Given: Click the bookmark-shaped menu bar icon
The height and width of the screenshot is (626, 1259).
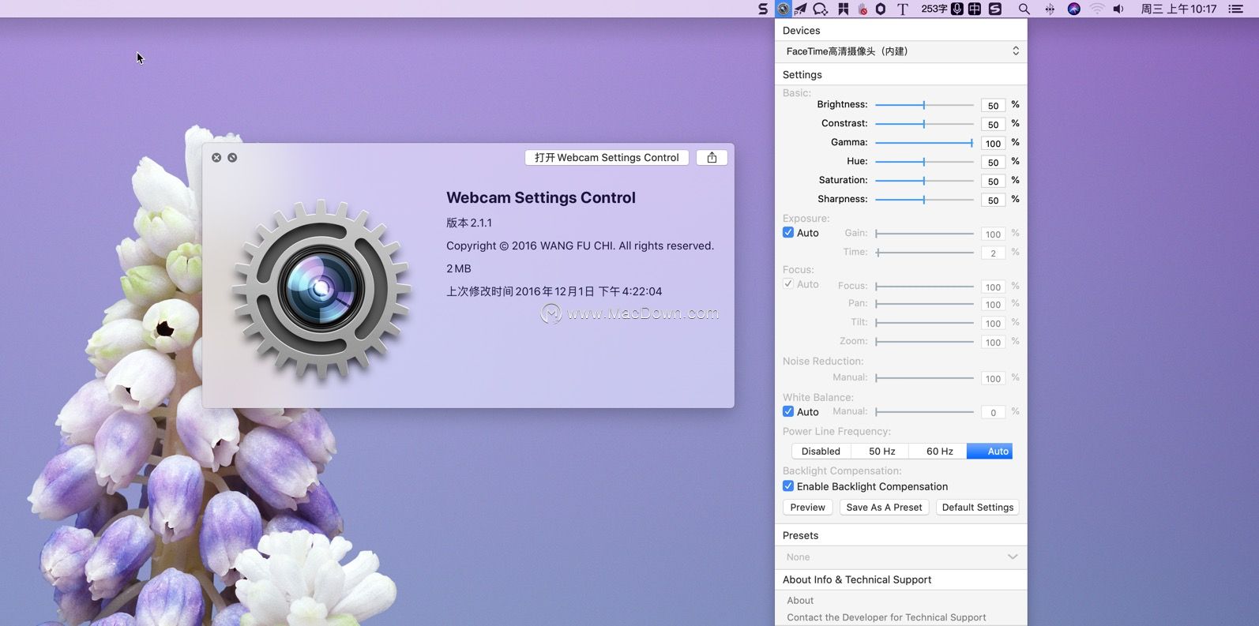Looking at the screenshot, I should coord(844,9).
